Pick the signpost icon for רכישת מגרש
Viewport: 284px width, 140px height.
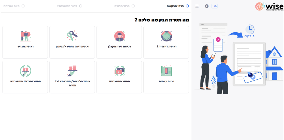click(25, 36)
